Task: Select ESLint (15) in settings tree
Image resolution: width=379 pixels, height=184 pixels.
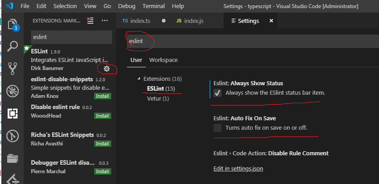Action: pyautogui.click(x=161, y=89)
